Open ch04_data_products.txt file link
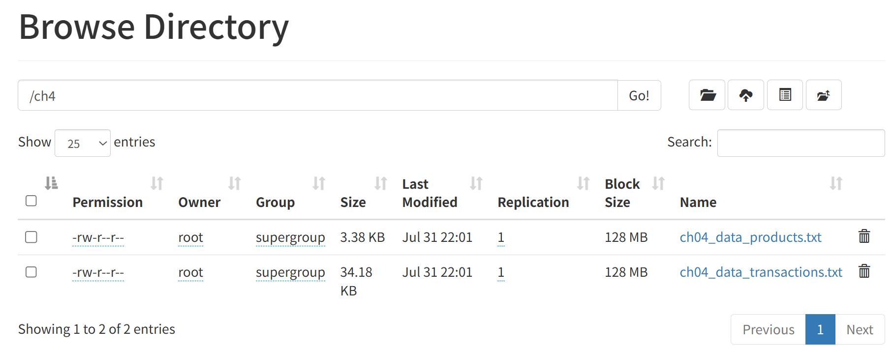Screen dimensions: 894x350 coord(750,237)
